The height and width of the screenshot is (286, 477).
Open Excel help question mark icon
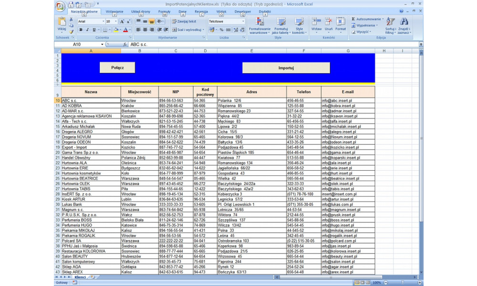tap(401, 11)
